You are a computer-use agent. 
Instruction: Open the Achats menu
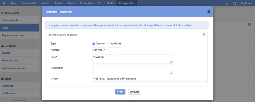click(58, 3)
